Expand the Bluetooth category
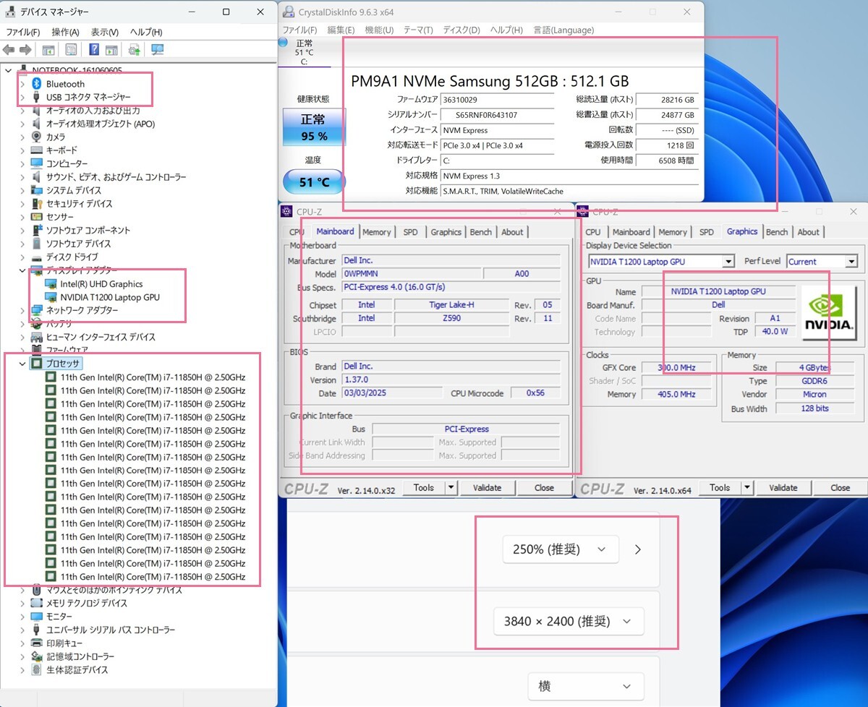Viewport: 868px width, 707px height. click(22, 84)
